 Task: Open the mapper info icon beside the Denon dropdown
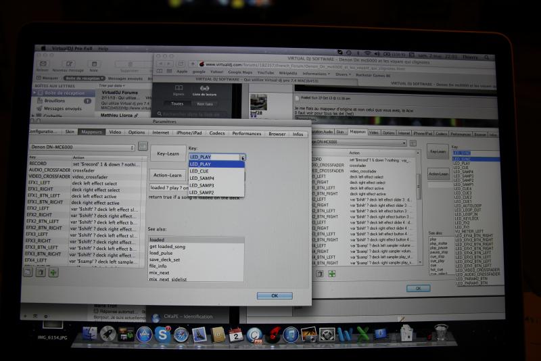coord(143,146)
